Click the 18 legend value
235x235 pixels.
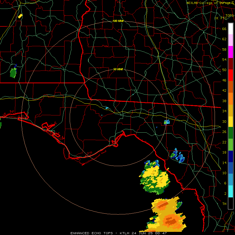(x=224, y=152)
